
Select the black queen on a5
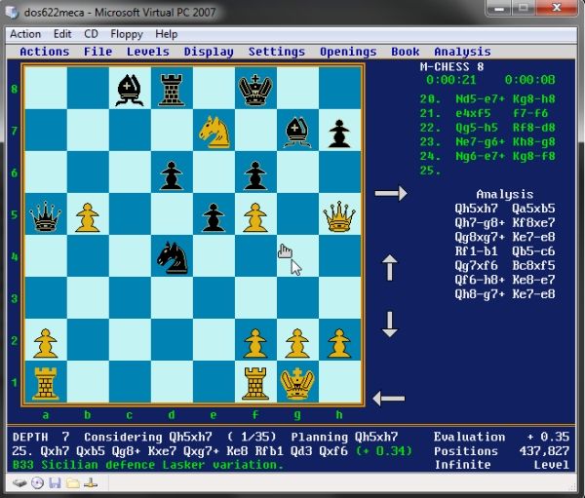(46, 215)
